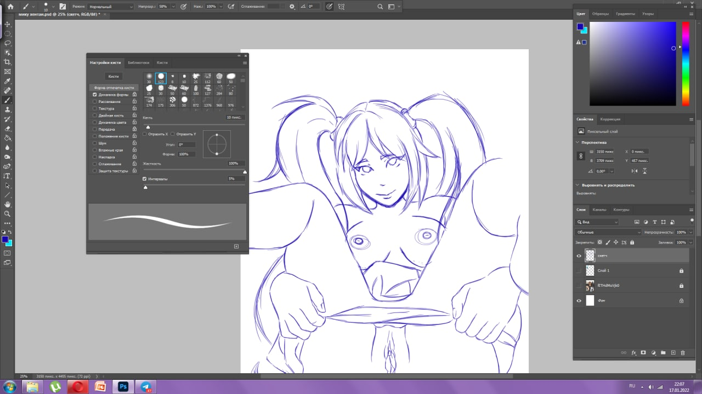Open the layer Непрозрачность dropdown arrow
Image resolution: width=702 pixels, height=394 pixels.
pos(690,233)
